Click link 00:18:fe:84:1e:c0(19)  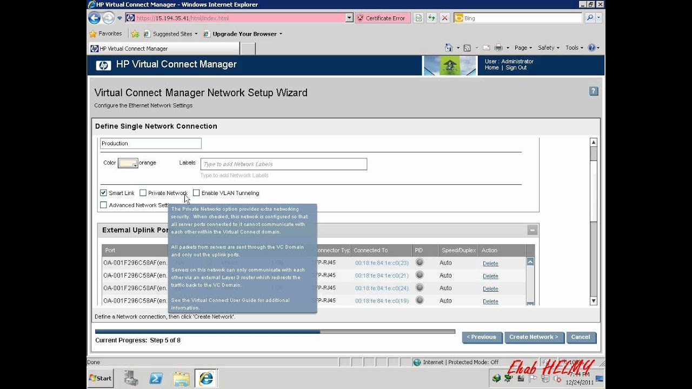point(382,301)
